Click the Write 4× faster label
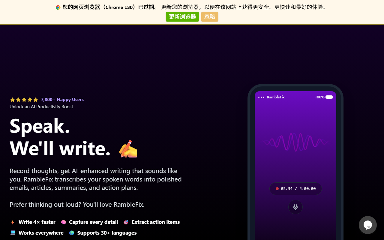This screenshot has height=240, width=384. [37, 222]
